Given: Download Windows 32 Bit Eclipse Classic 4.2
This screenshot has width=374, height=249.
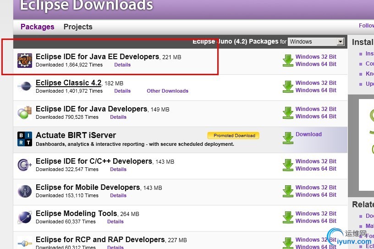Looking at the screenshot, I should tap(316, 83).
